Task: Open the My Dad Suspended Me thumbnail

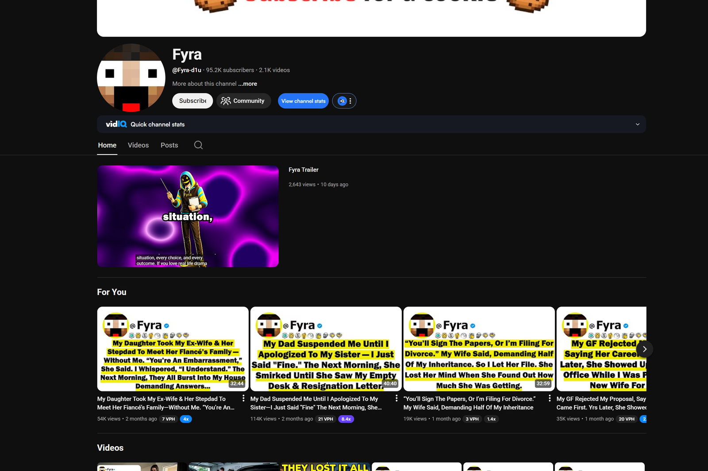Action: pos(326,349)
